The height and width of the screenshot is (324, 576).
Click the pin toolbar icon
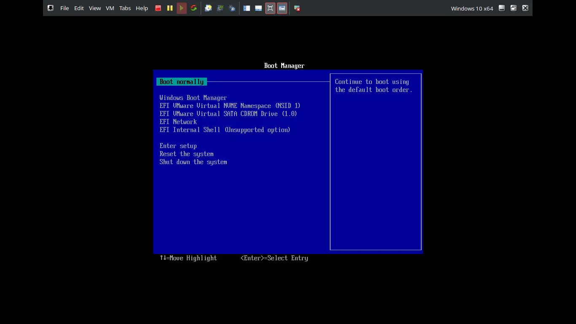(51, 8)
